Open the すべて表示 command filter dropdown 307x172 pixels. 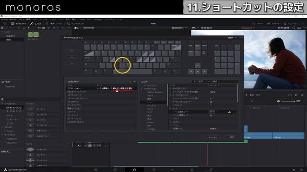[x=201, y=81]
